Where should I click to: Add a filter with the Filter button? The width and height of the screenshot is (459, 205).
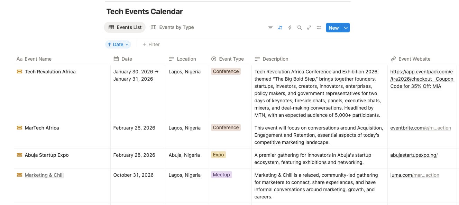coord(151,44)
